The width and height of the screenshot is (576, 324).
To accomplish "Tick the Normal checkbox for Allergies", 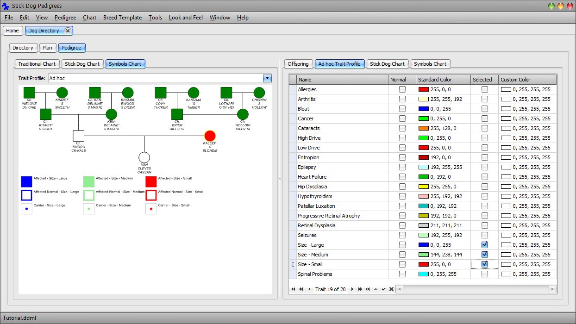I will (402, 89).
